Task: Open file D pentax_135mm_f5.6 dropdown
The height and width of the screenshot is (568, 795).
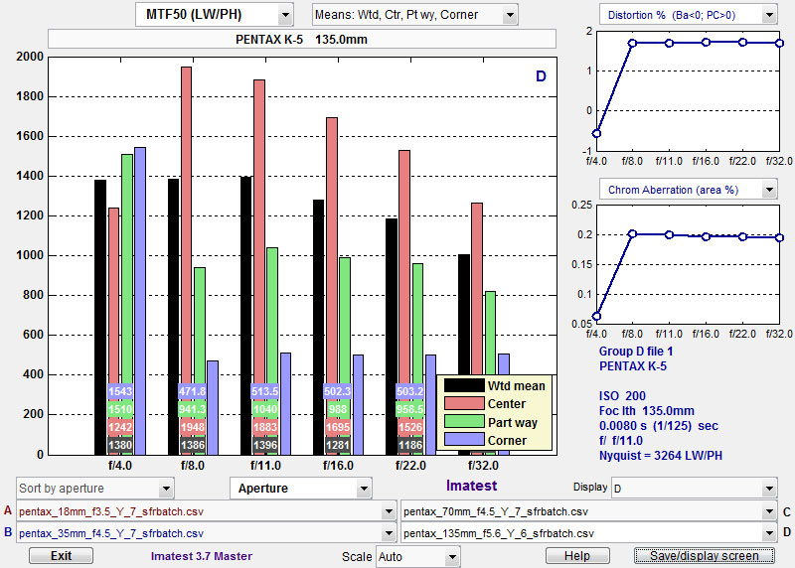Action: pyautogui.click(x=588, y=533)
